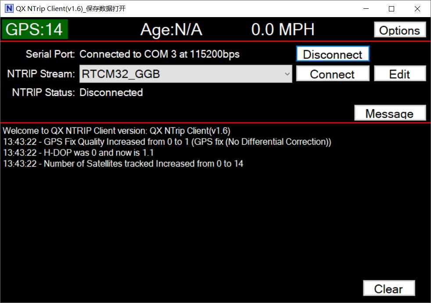The width and height of the screenshot is (431, 303).
Task: Select the 'H-DOP was 0 and now is 1.1' log line
Action: click(78, 153)
